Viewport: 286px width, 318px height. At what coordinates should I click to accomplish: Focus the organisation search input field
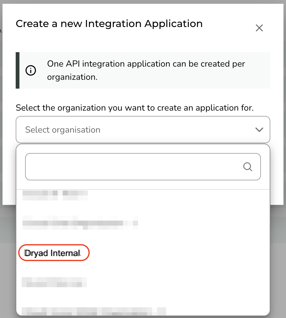[x=143, y=167]
